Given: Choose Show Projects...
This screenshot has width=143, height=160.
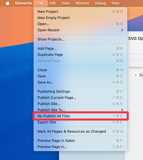Looking at the screenshot, I should 80,39.
